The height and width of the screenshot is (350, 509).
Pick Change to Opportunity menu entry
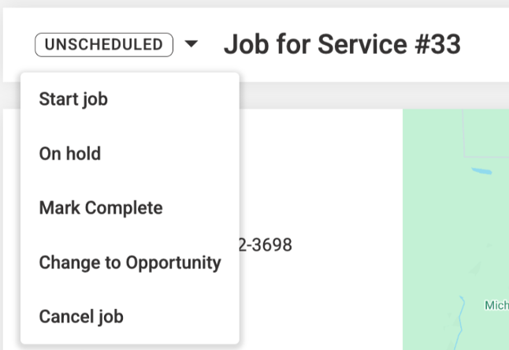(x=130, y=262)
